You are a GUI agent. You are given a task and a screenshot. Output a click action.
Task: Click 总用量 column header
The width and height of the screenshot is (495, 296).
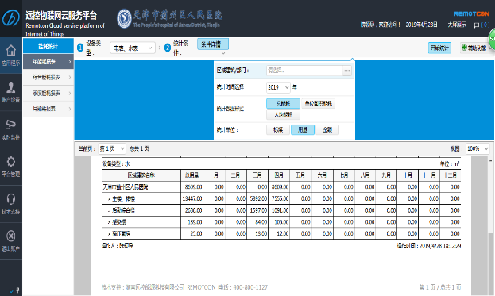click(x=192, y=175)
